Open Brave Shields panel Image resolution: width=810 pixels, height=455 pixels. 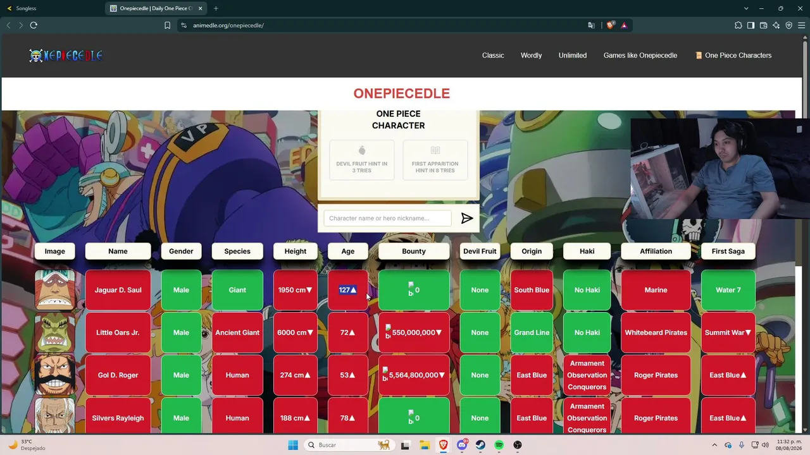coord(610,25)
